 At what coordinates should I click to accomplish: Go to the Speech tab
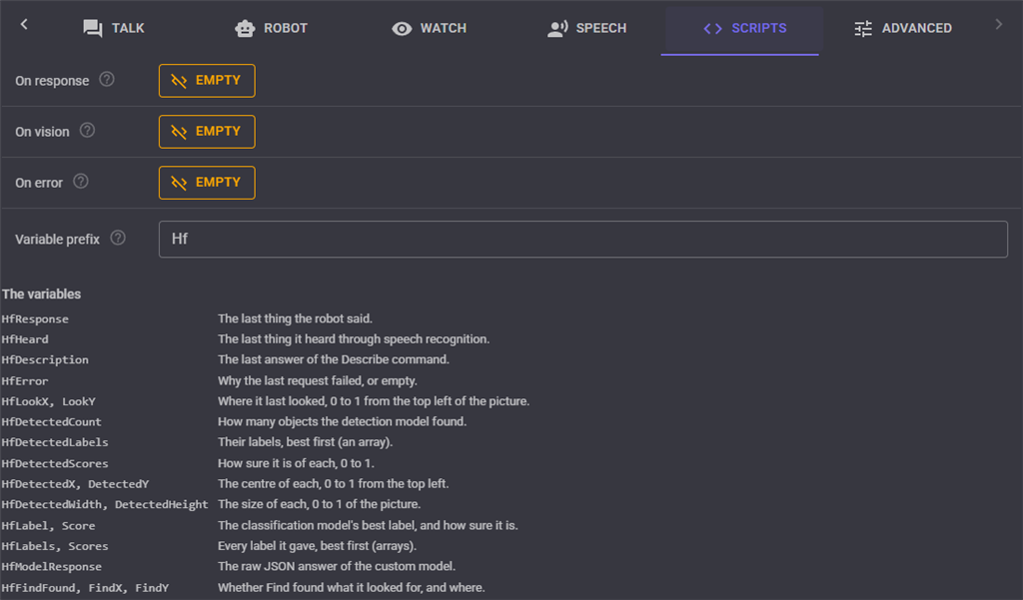(x=586, y=28)
